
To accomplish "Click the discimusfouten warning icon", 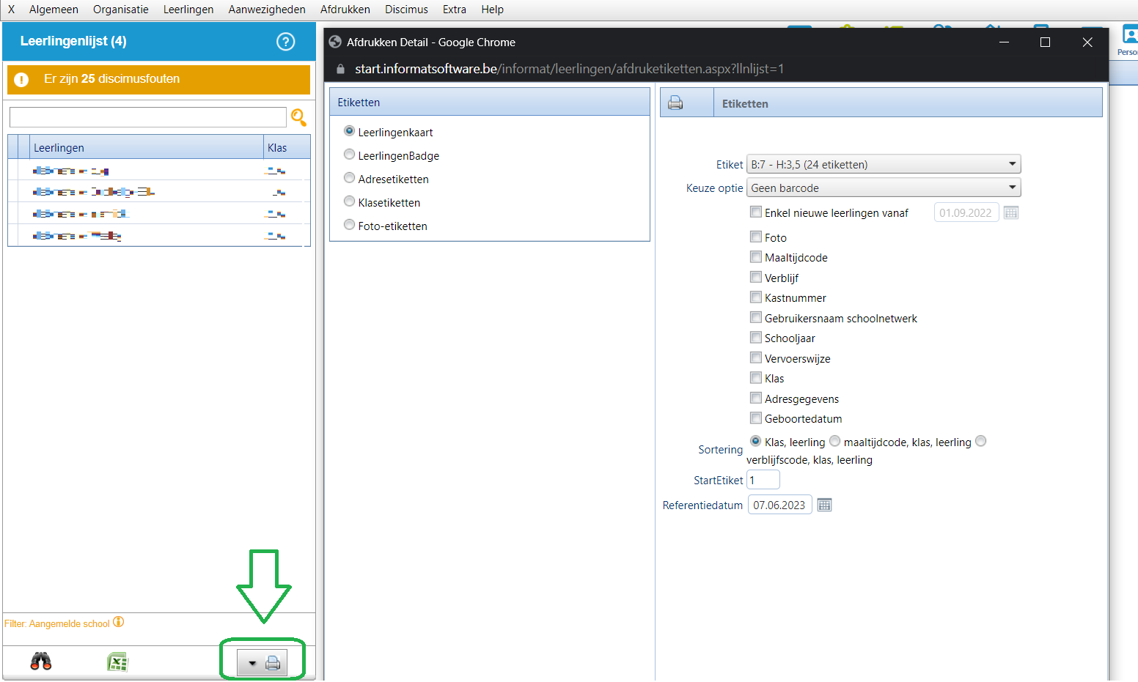I will pyautogui.click(x=21, y=80).
